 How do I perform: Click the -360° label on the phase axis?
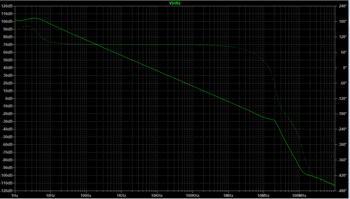coord(342,160)
